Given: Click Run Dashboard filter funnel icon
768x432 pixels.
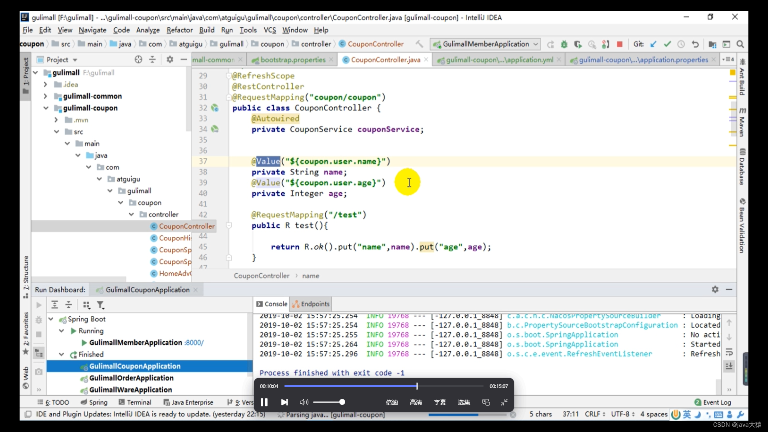Looking at the screenshot, I should (x=101, y=305).
